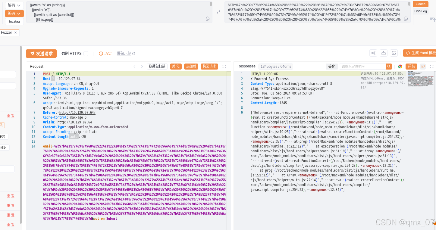Click the fuzztag button

coord(14,22)
